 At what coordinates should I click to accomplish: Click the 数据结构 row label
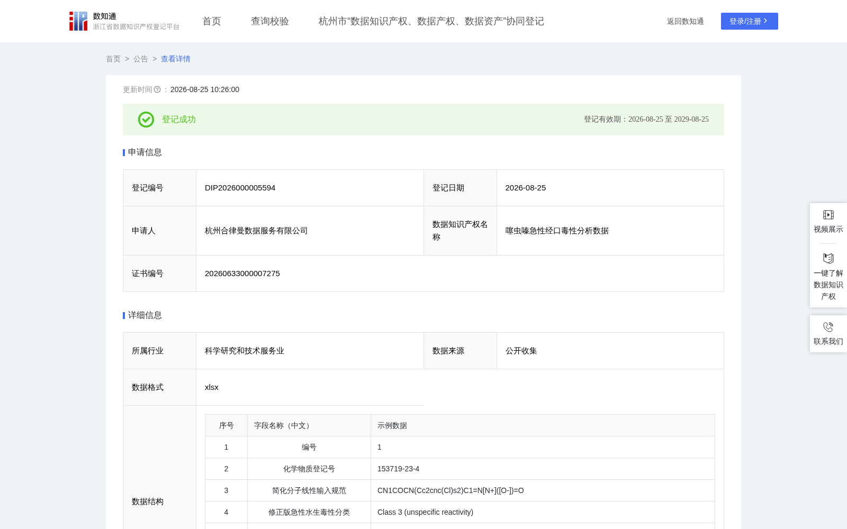[148, 501]
